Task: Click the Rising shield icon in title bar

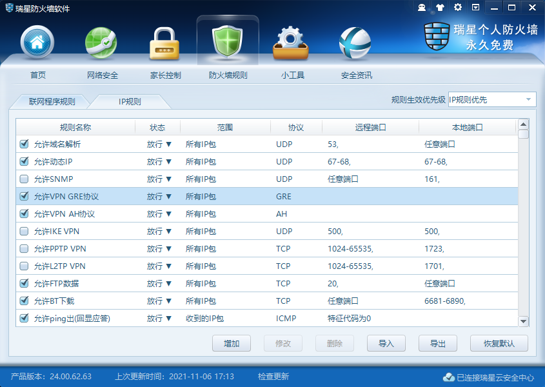Action: pyautogui.click(x=10, y=8)
